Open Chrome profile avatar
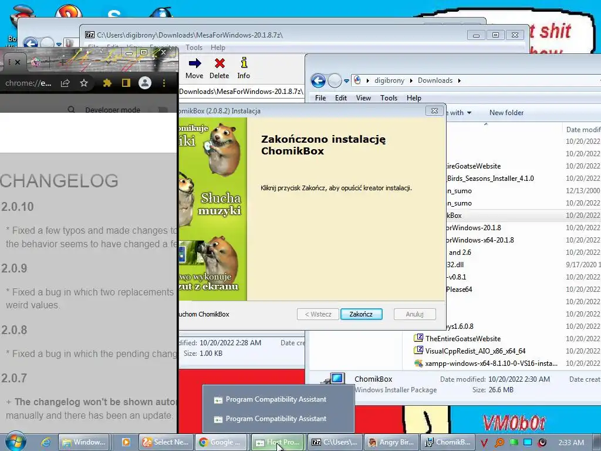The width and height of the screenshot is (601, 451). click(145, 83)
